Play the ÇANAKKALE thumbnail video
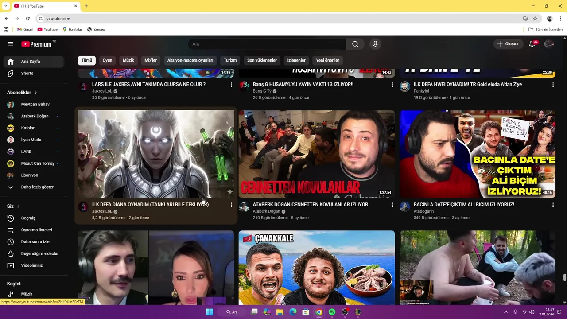Image resolution: width=567 pixels, height=319 pixels. click(316, 268)
